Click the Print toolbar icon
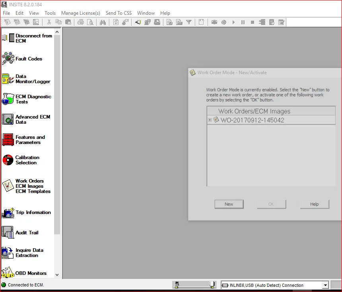The height and width of the screenshot is (292, 342). click(81, 22)
